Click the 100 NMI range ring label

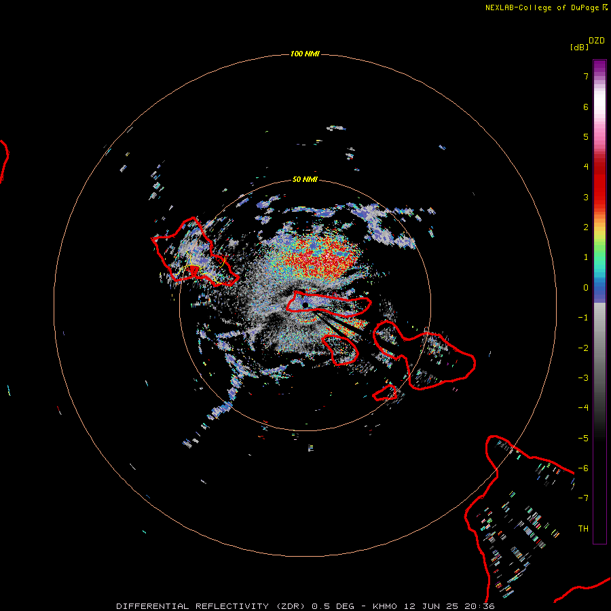[x=305, y=54]
